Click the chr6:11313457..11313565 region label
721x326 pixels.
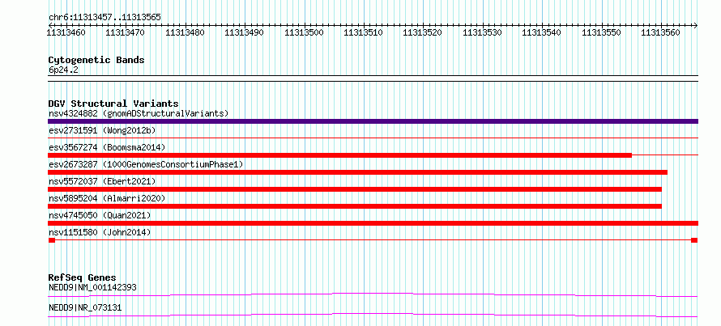105,18
